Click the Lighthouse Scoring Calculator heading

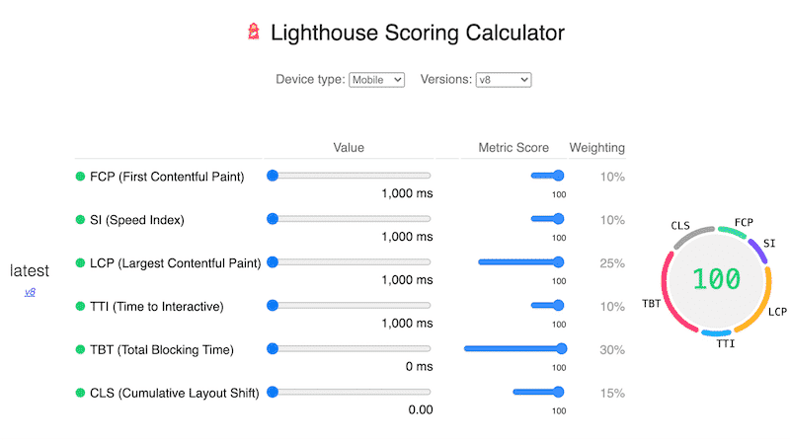coord(418,33)
